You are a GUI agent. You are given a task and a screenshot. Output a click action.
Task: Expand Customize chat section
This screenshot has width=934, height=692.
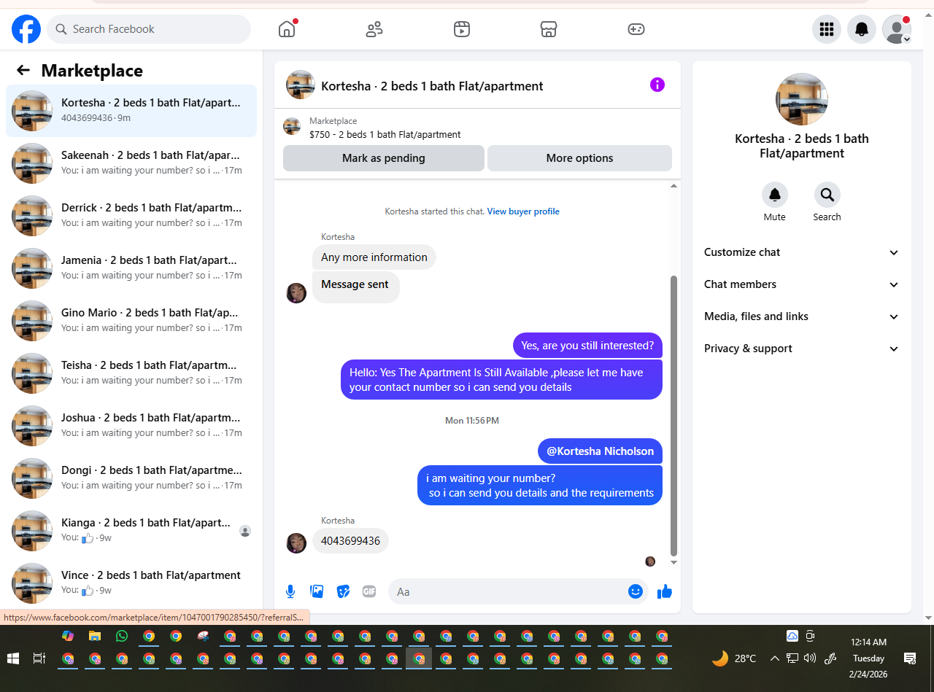click(x=802, y=252)
